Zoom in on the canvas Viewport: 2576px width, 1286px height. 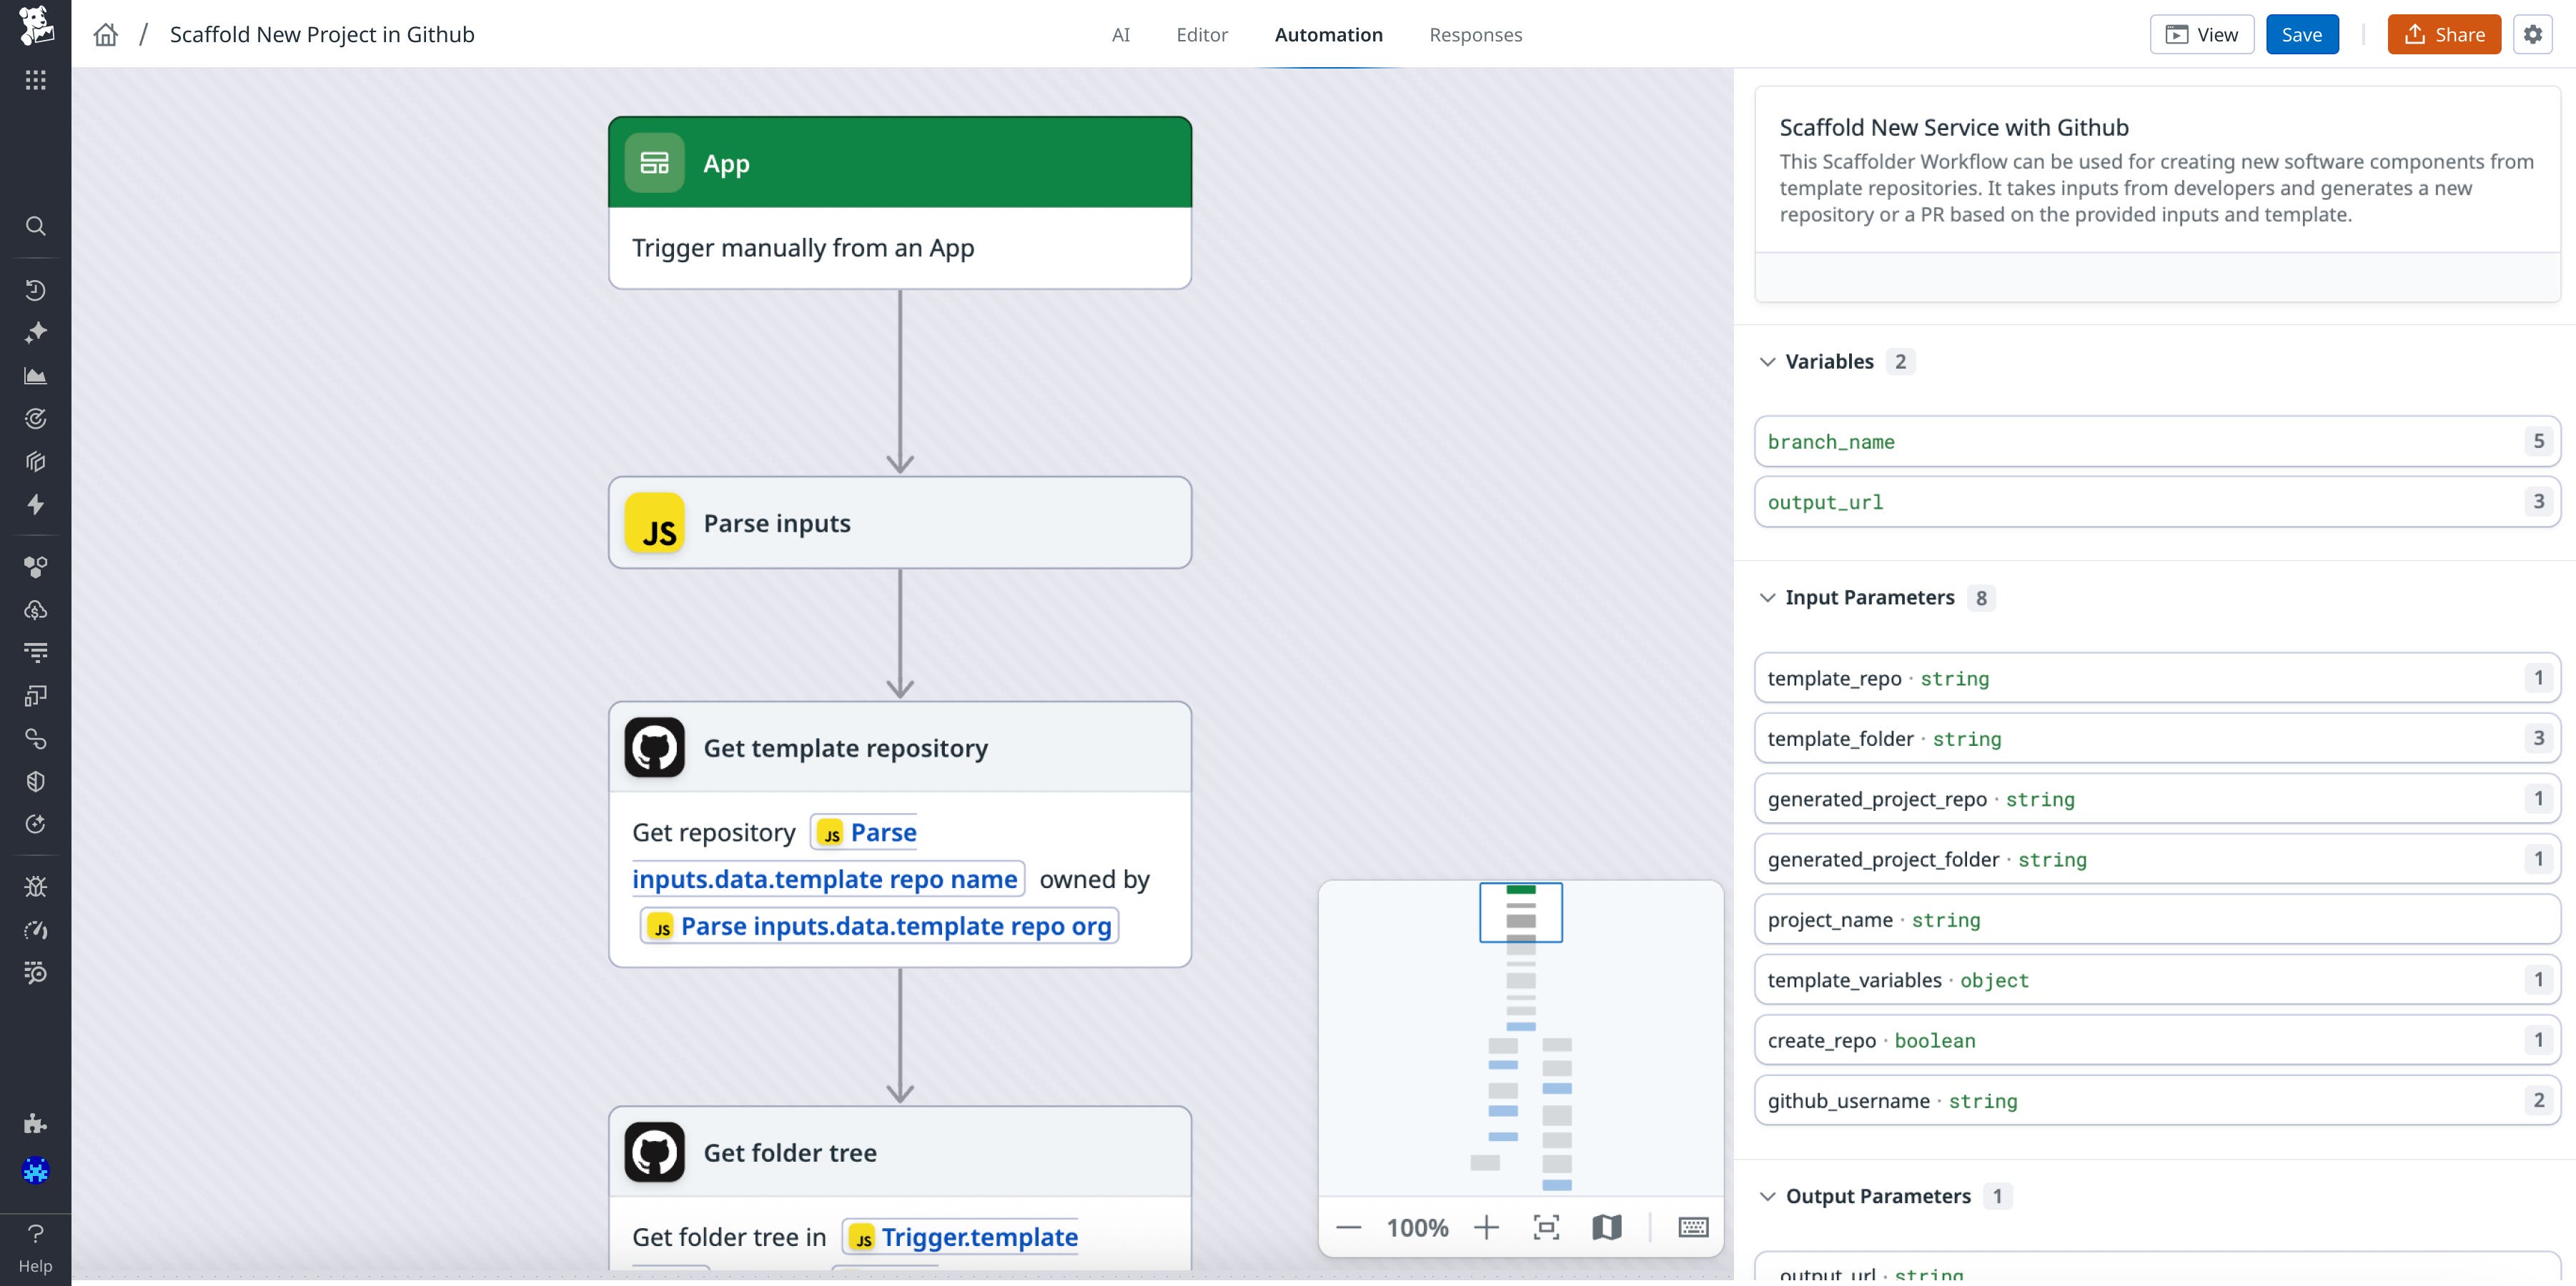tap(1487, 1227)
